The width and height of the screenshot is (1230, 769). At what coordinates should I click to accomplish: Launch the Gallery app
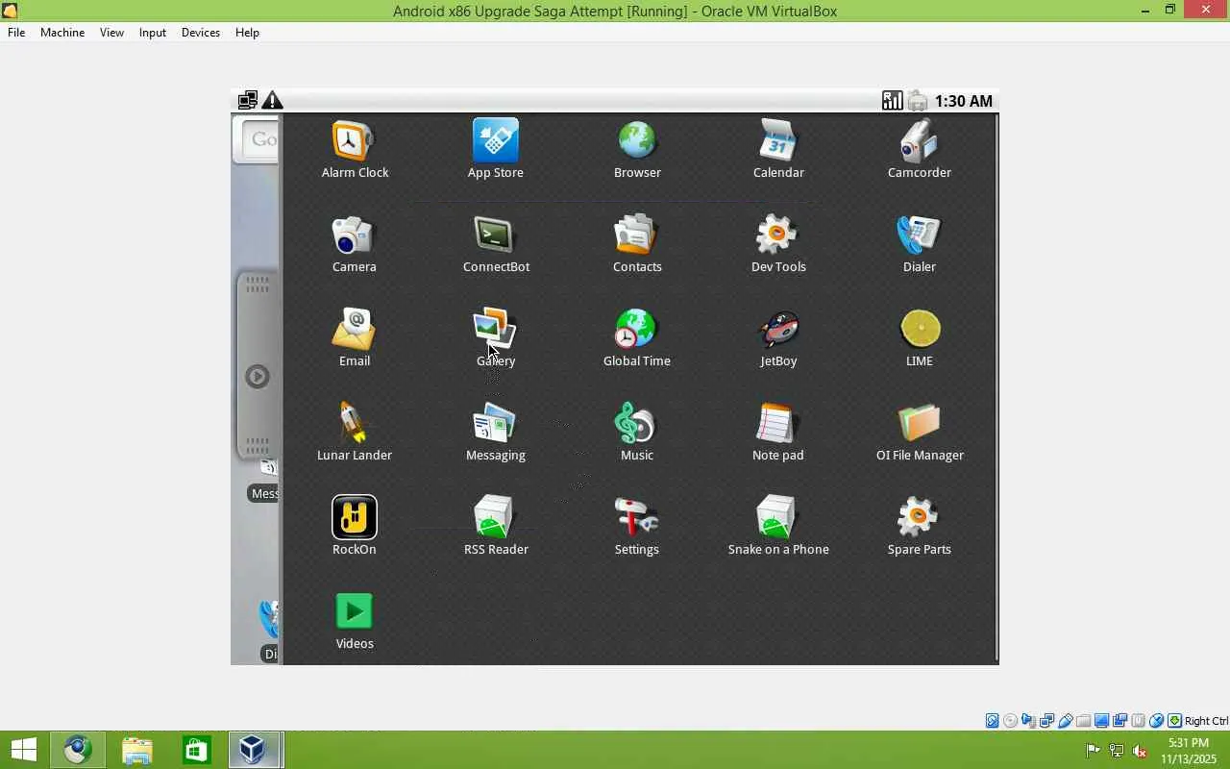click(x=496, y=338)
